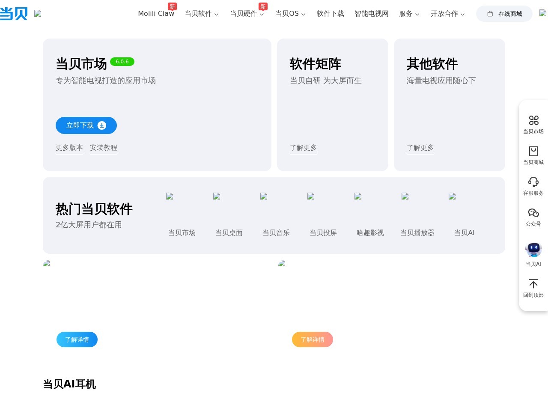Expand the 当贝OS dropdown menu
The width and height of the screenshot is (548, 411).
(290, 14)
